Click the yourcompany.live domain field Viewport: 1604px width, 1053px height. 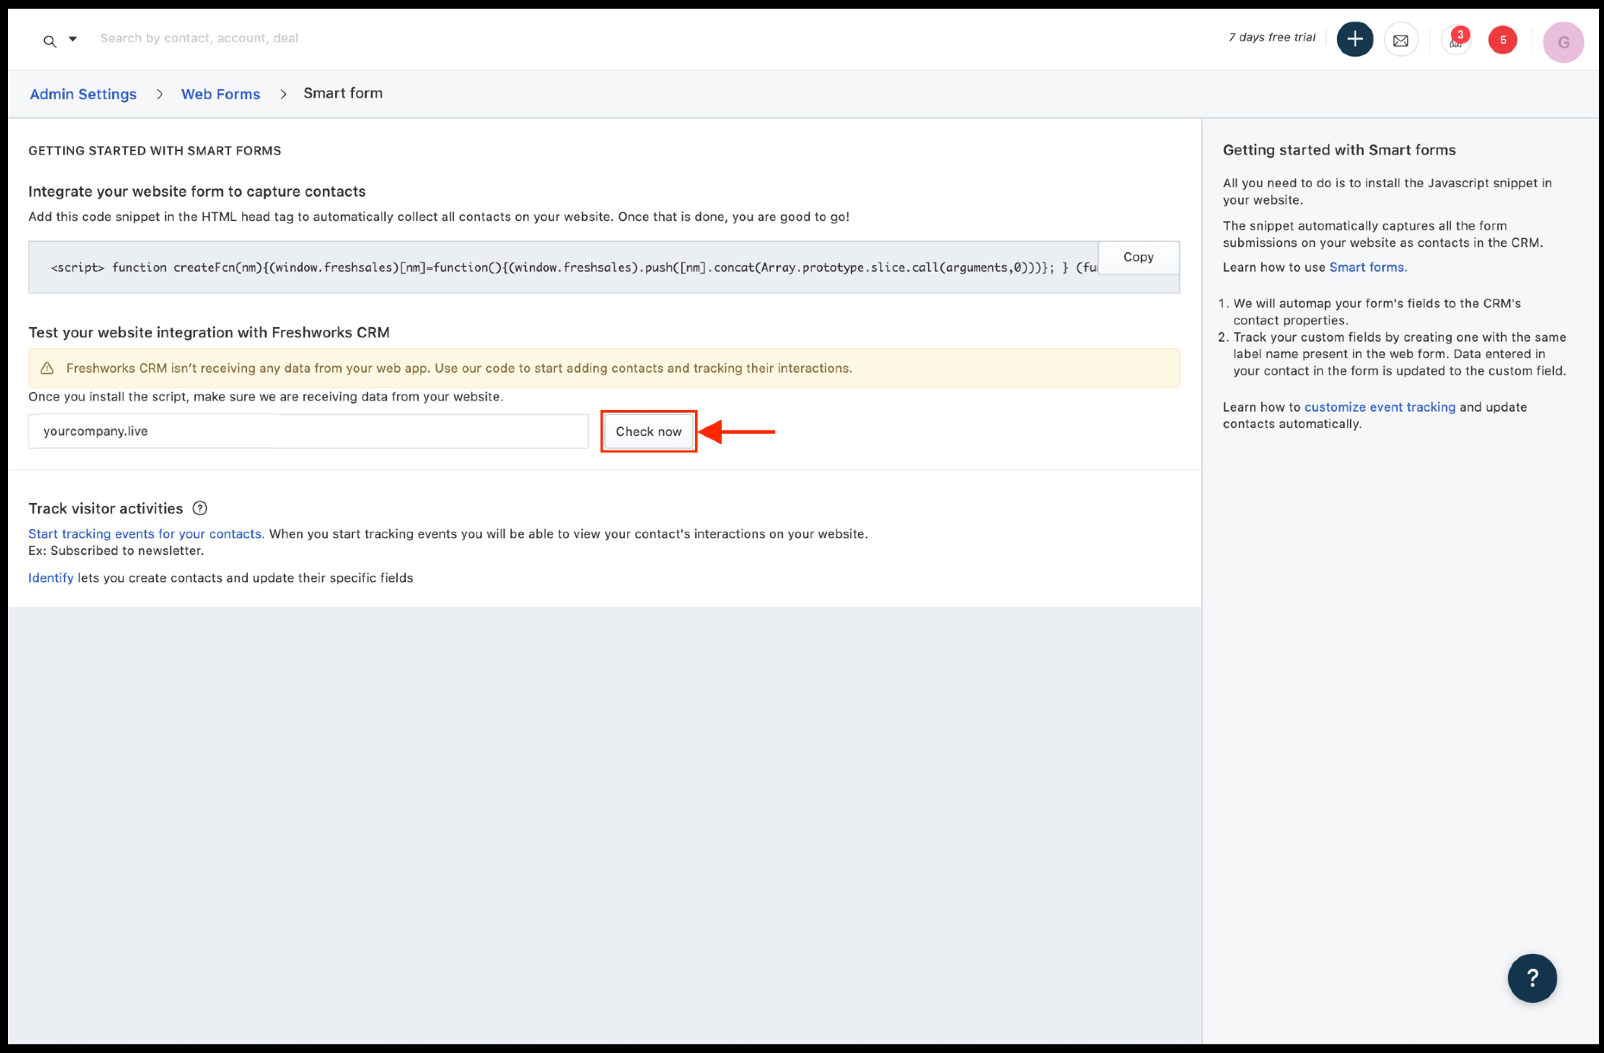[308, 431]
